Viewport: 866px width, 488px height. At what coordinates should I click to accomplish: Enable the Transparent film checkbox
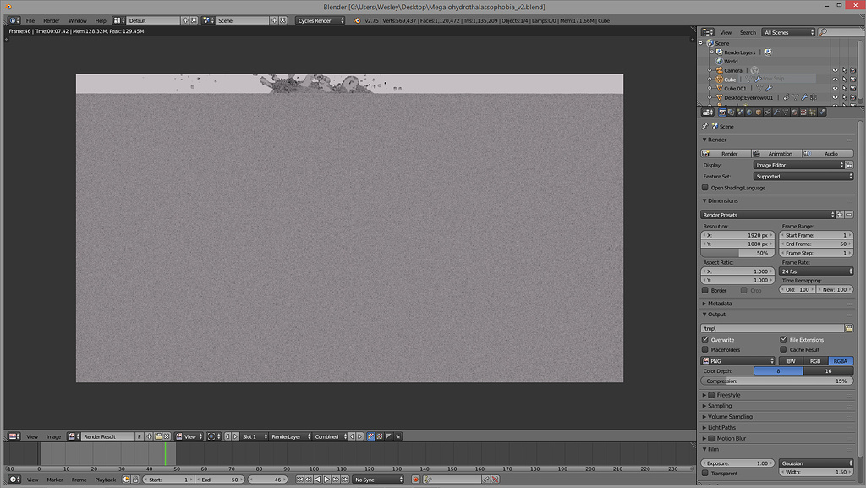(x=705, y=473)
